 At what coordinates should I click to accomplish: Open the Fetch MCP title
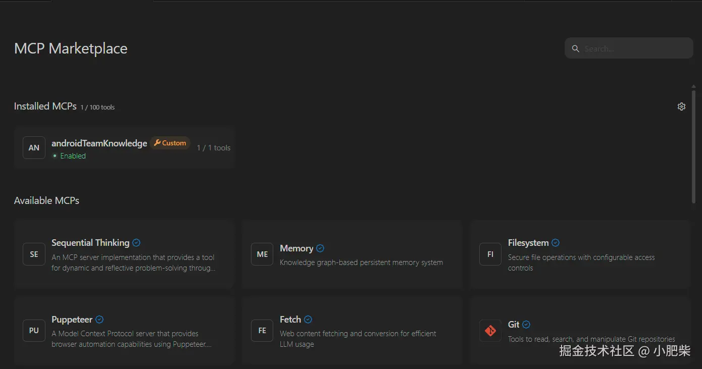pyautogui.click(x=290, y=320)
